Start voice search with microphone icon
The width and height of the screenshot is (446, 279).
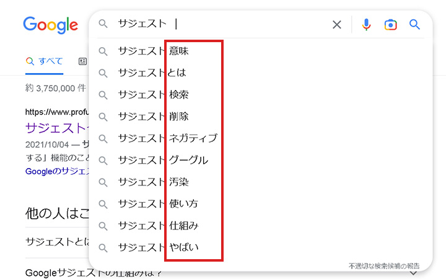(366, 25)
